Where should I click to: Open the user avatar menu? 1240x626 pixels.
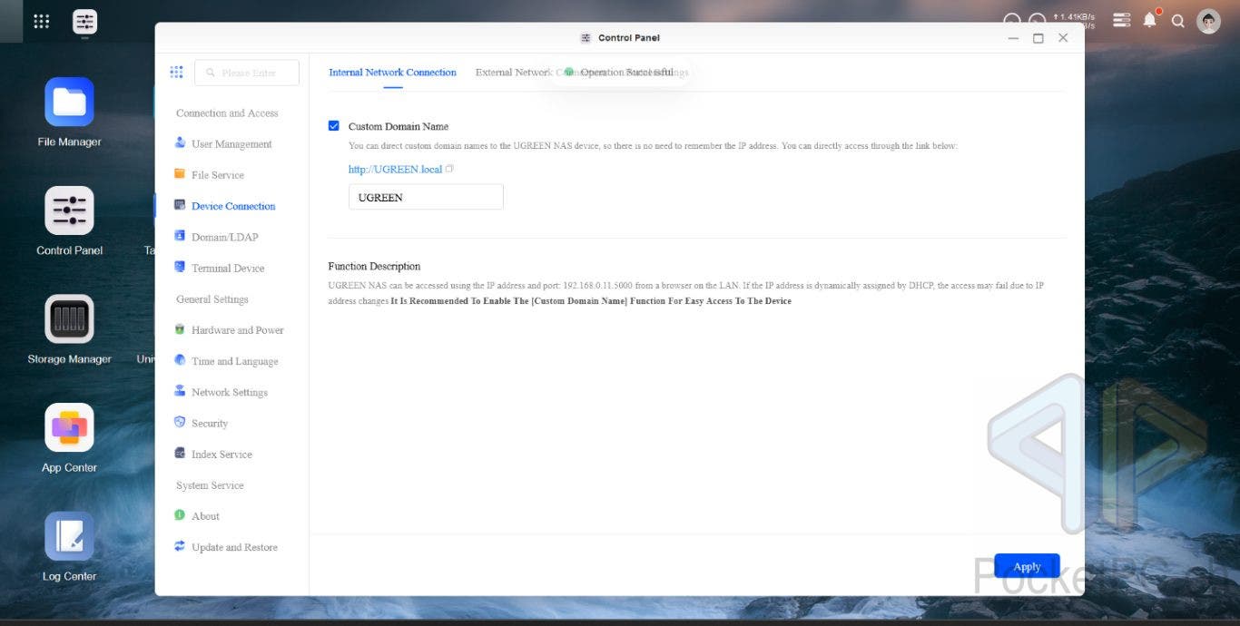[x=1208, y=21]
